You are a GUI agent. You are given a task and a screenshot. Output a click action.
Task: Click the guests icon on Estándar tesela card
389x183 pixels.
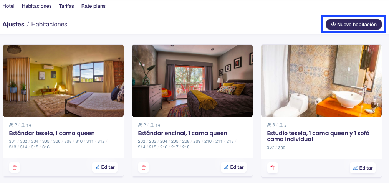click(11, 125)
